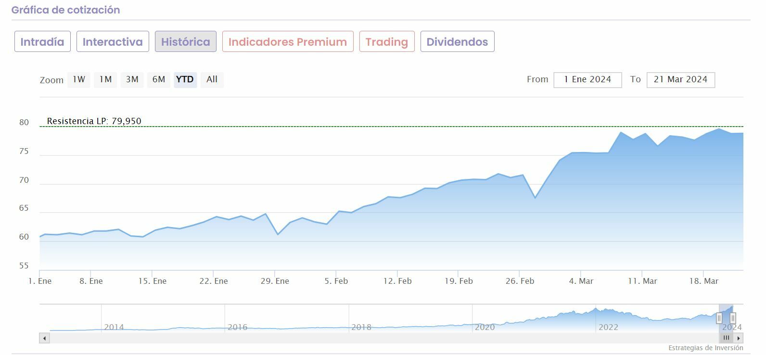Screen dimensions: 766x355
Task: Set zoom range to 1W
Action: coord(79,79)
